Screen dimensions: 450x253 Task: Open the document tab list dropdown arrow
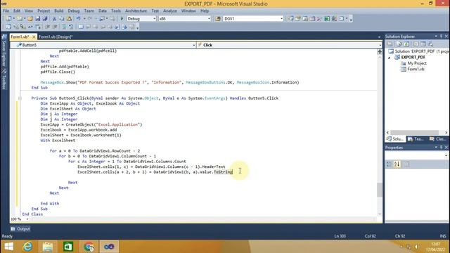379,37
